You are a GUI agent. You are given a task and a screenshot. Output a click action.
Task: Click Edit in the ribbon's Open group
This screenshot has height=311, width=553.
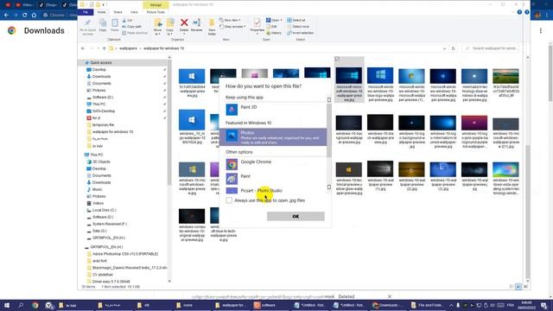pyautogui.click(x=271, y=27)
